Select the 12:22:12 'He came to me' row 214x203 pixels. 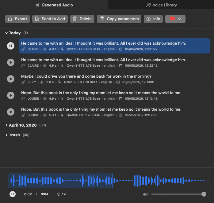pyautogui.click(x=114, y=62)
